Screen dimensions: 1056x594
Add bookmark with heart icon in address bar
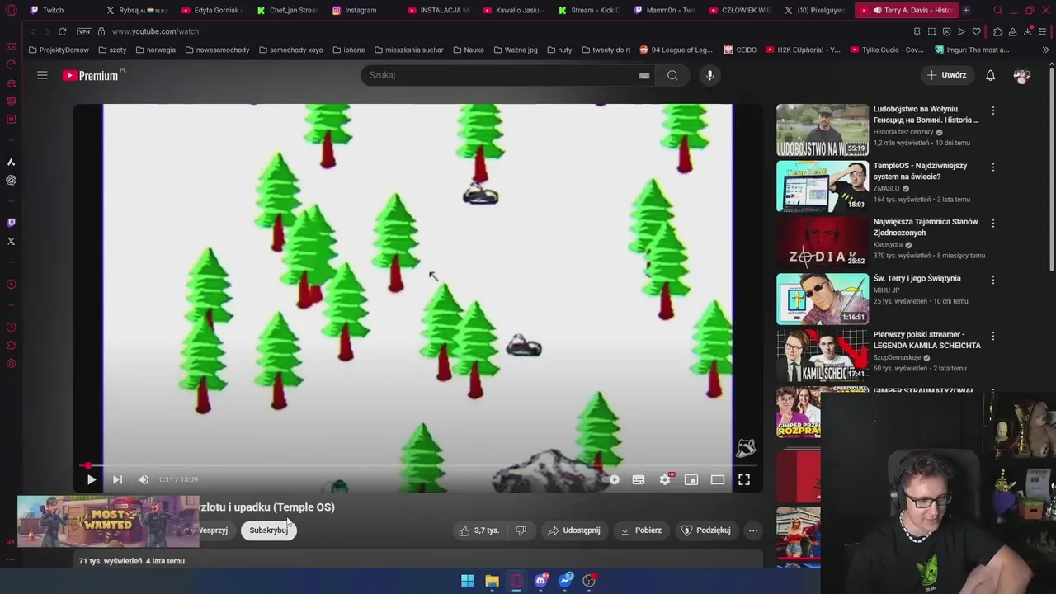coord(976,31)
